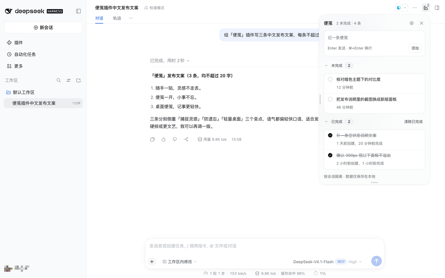Share the reply via the share icon

click(x=186, y=139)
